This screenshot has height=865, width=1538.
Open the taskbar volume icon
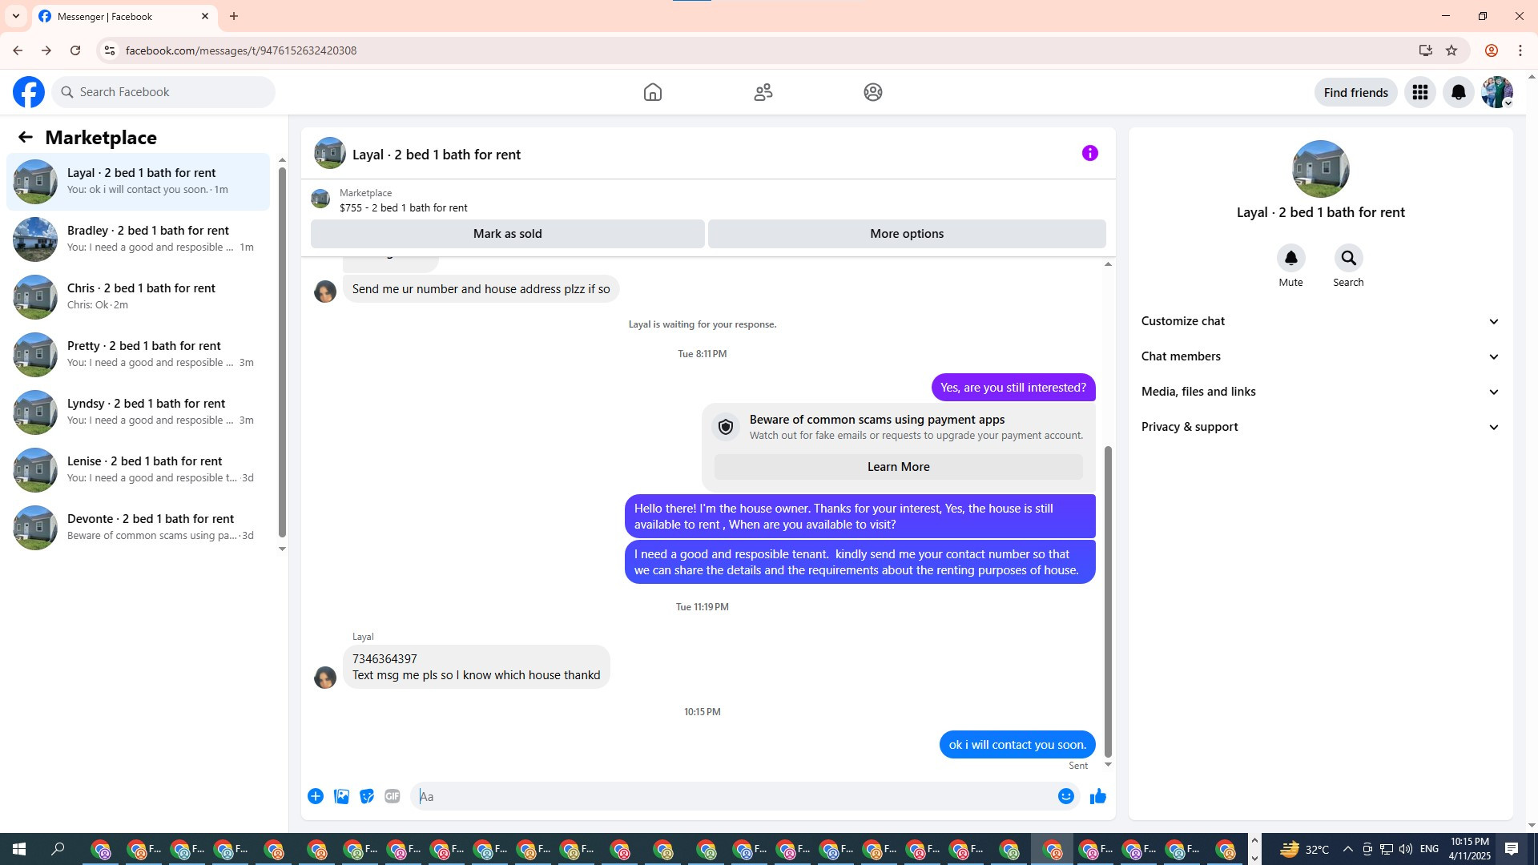click(x=1406, y=849)
